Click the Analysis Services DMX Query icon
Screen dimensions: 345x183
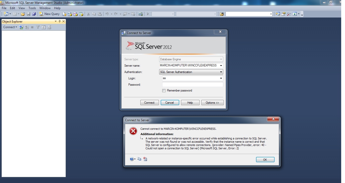click(x=76, y=14)
